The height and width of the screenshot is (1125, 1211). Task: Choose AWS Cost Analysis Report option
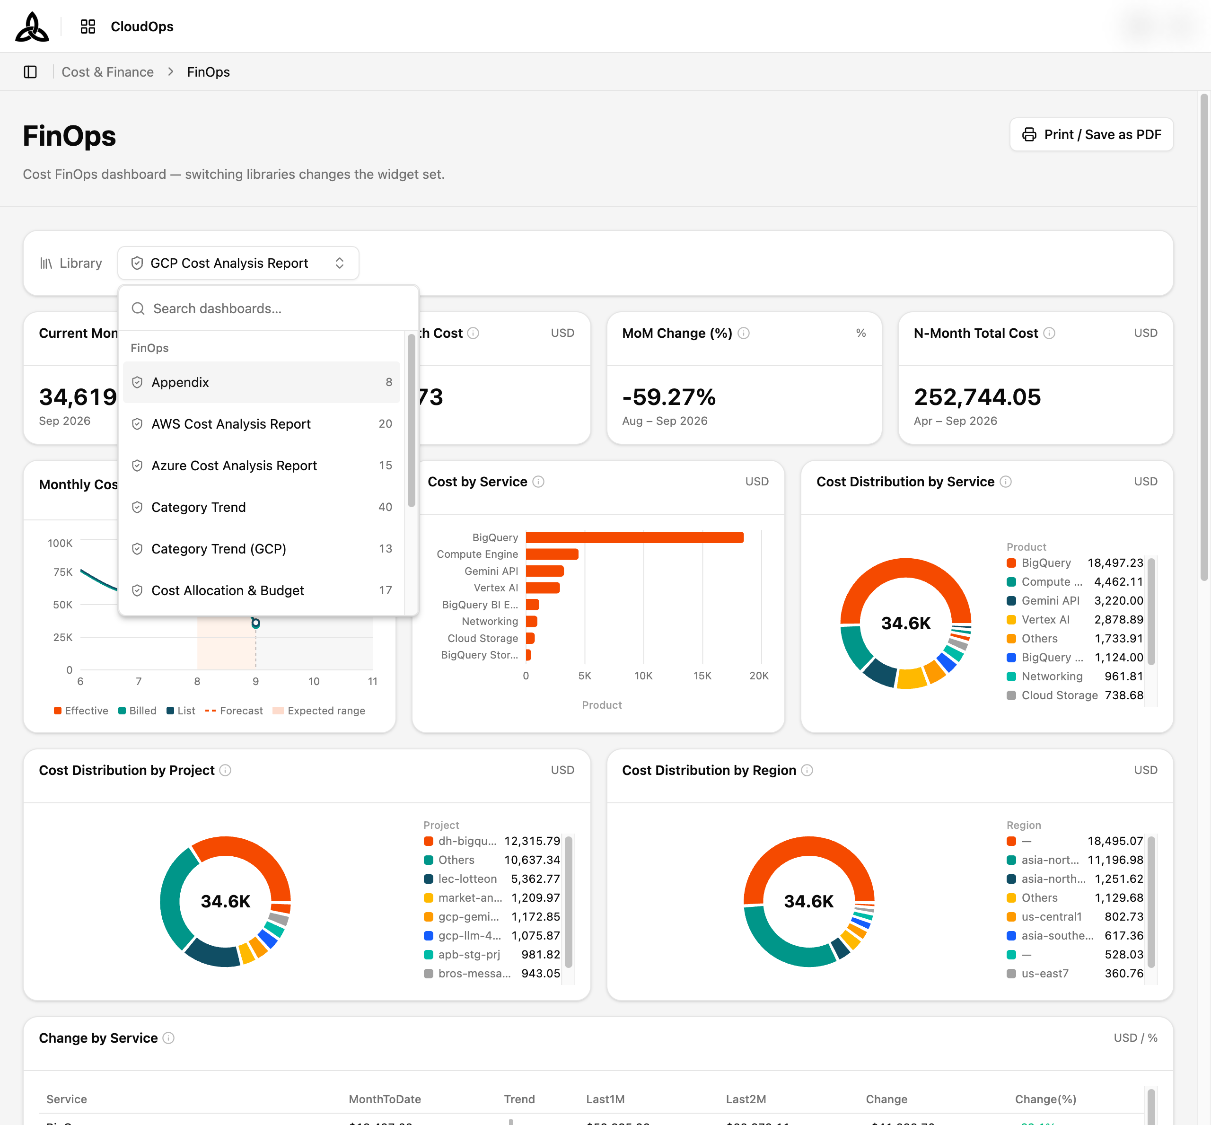coord(261,424)
